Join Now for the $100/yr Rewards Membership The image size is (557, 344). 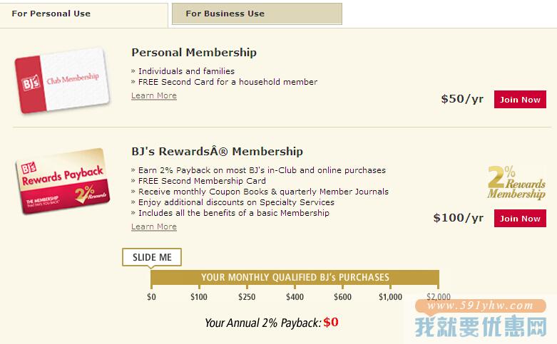point(520,219)
